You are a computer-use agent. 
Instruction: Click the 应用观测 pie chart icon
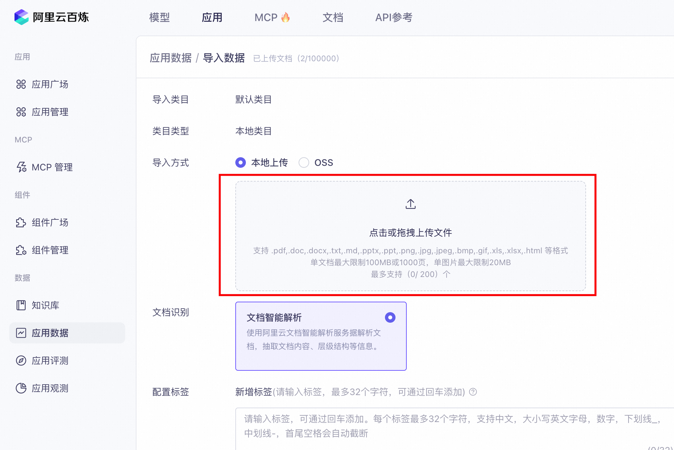pyautogui.click(x=21, y=388)
